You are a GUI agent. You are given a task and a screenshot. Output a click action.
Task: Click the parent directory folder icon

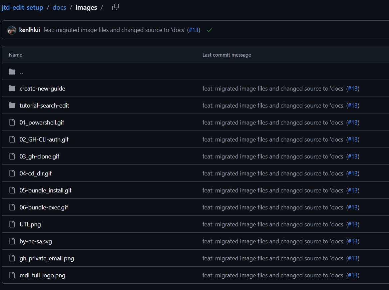click(12, 72)
